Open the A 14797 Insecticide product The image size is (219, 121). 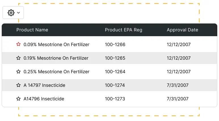tap(44, 85)
